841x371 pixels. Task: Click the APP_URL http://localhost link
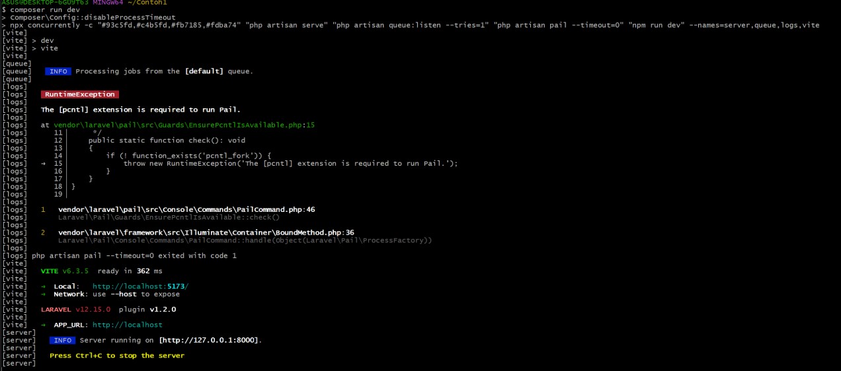(127, 325)
